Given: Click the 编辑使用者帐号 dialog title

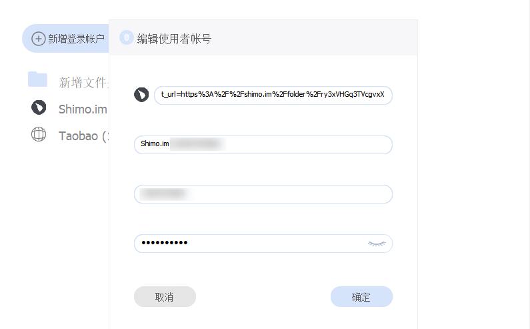Looking at the screenshot, I should pyautogui.click(x=174, y=39).
